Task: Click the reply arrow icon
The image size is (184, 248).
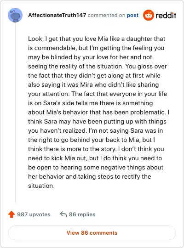Action: (63, 214)
